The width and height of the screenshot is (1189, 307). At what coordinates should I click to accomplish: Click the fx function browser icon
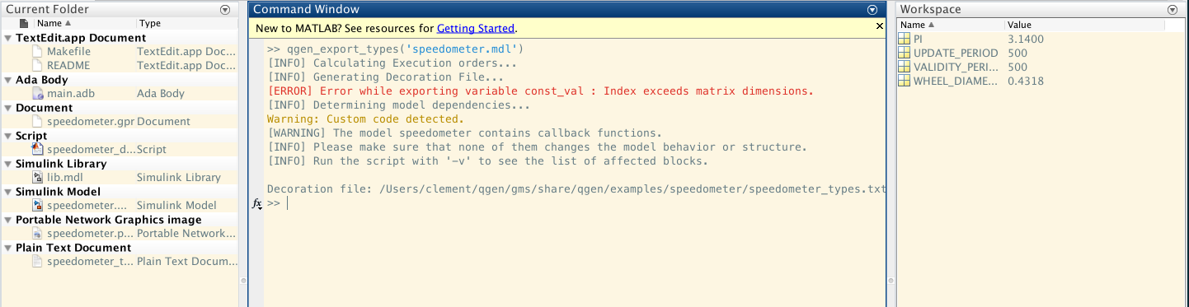pyautogui.click(x=256, y=203)
